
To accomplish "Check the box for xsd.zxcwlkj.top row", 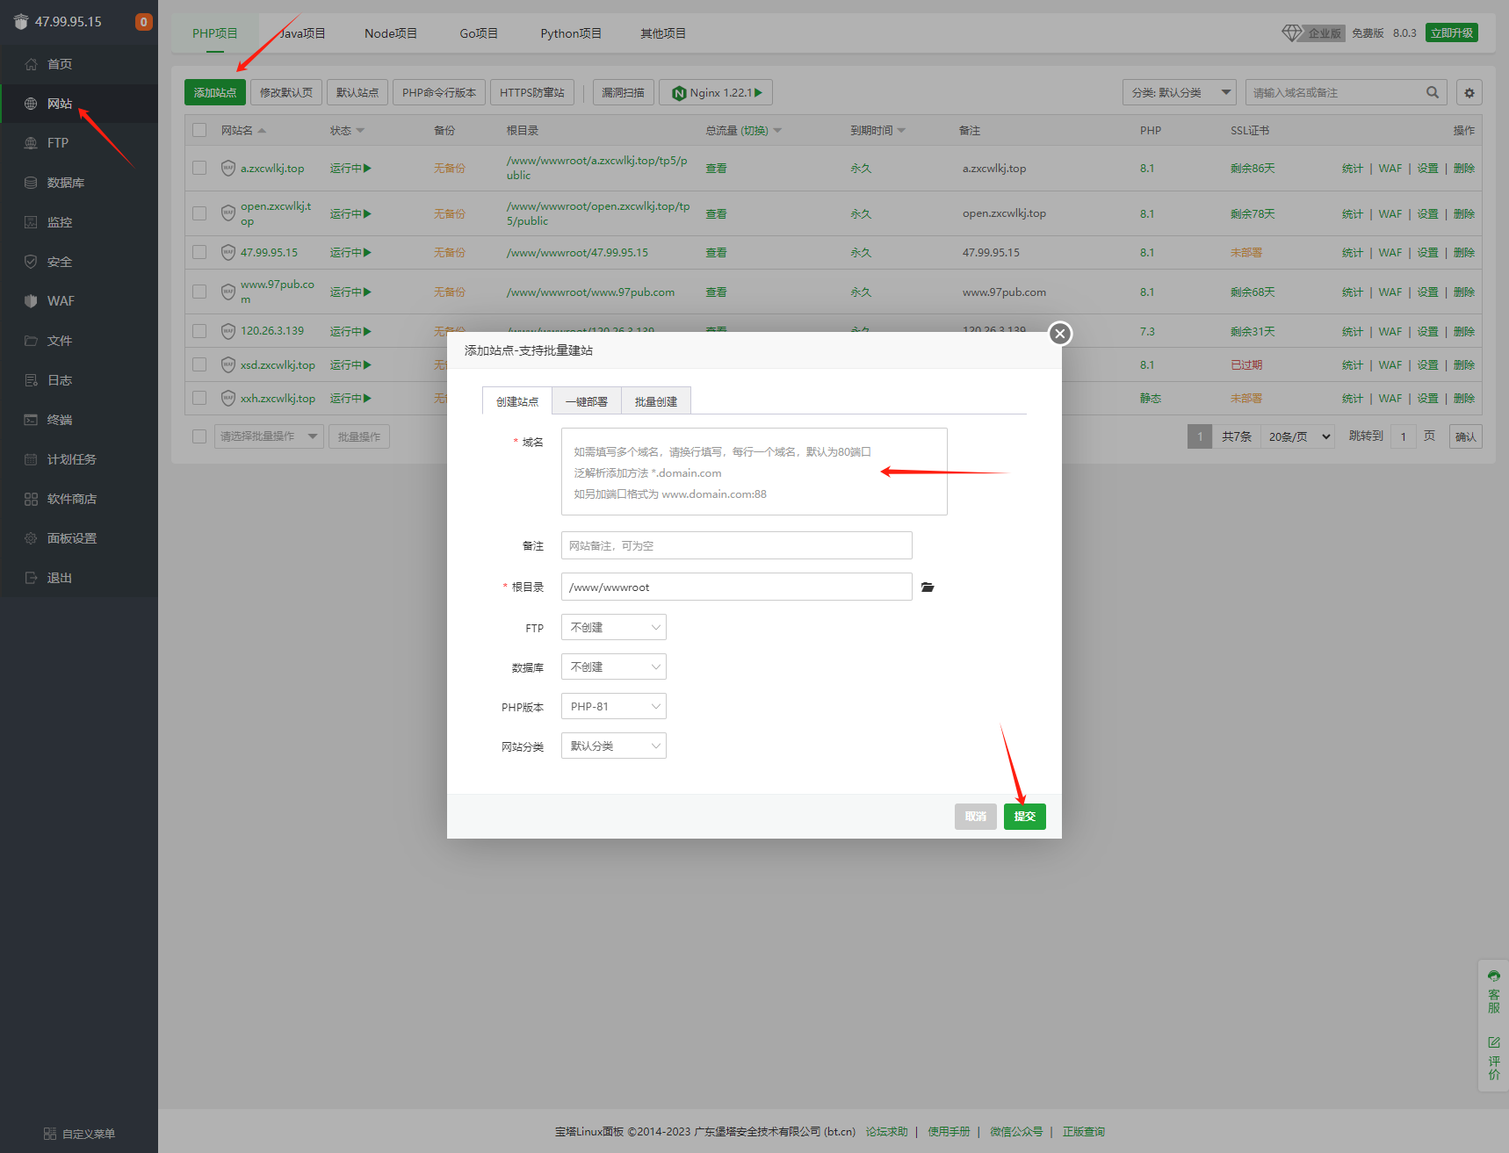I will [x=199, y=364].
